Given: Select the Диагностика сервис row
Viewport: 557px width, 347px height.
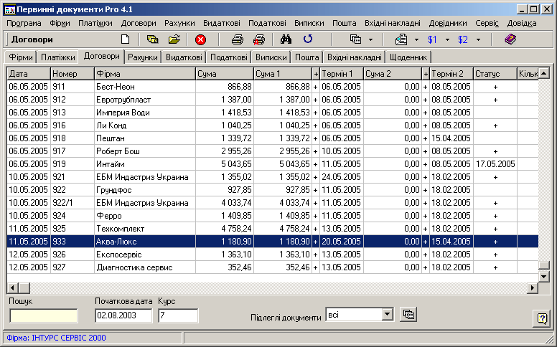Looking at the screenshot, I should point(273,267).
